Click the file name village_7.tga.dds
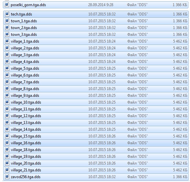This screenshot has height=182, width=190. coord(25,82)
